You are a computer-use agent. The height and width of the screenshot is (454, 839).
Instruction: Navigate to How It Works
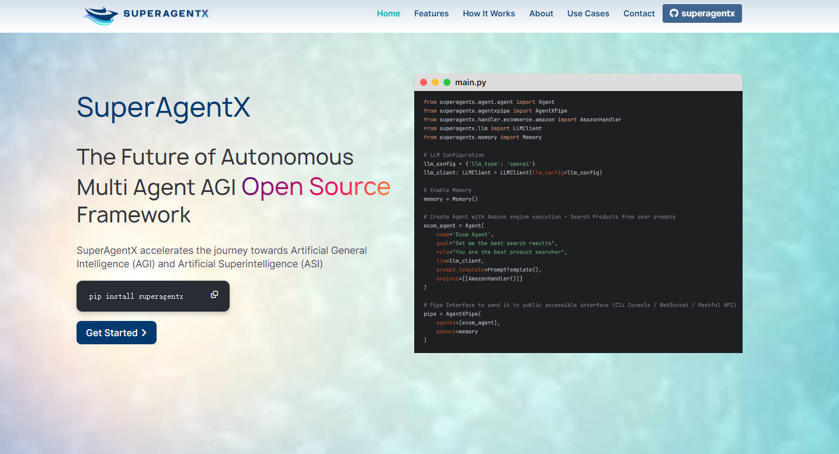coord(488,13)
